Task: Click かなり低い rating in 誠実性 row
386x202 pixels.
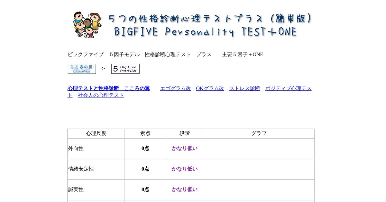Action: pos(185,189)
